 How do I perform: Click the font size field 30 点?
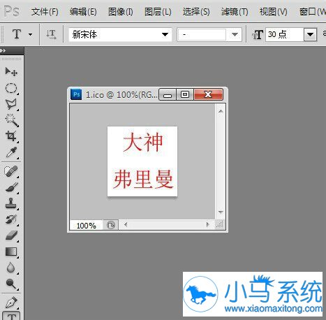[x=285, y=35]
